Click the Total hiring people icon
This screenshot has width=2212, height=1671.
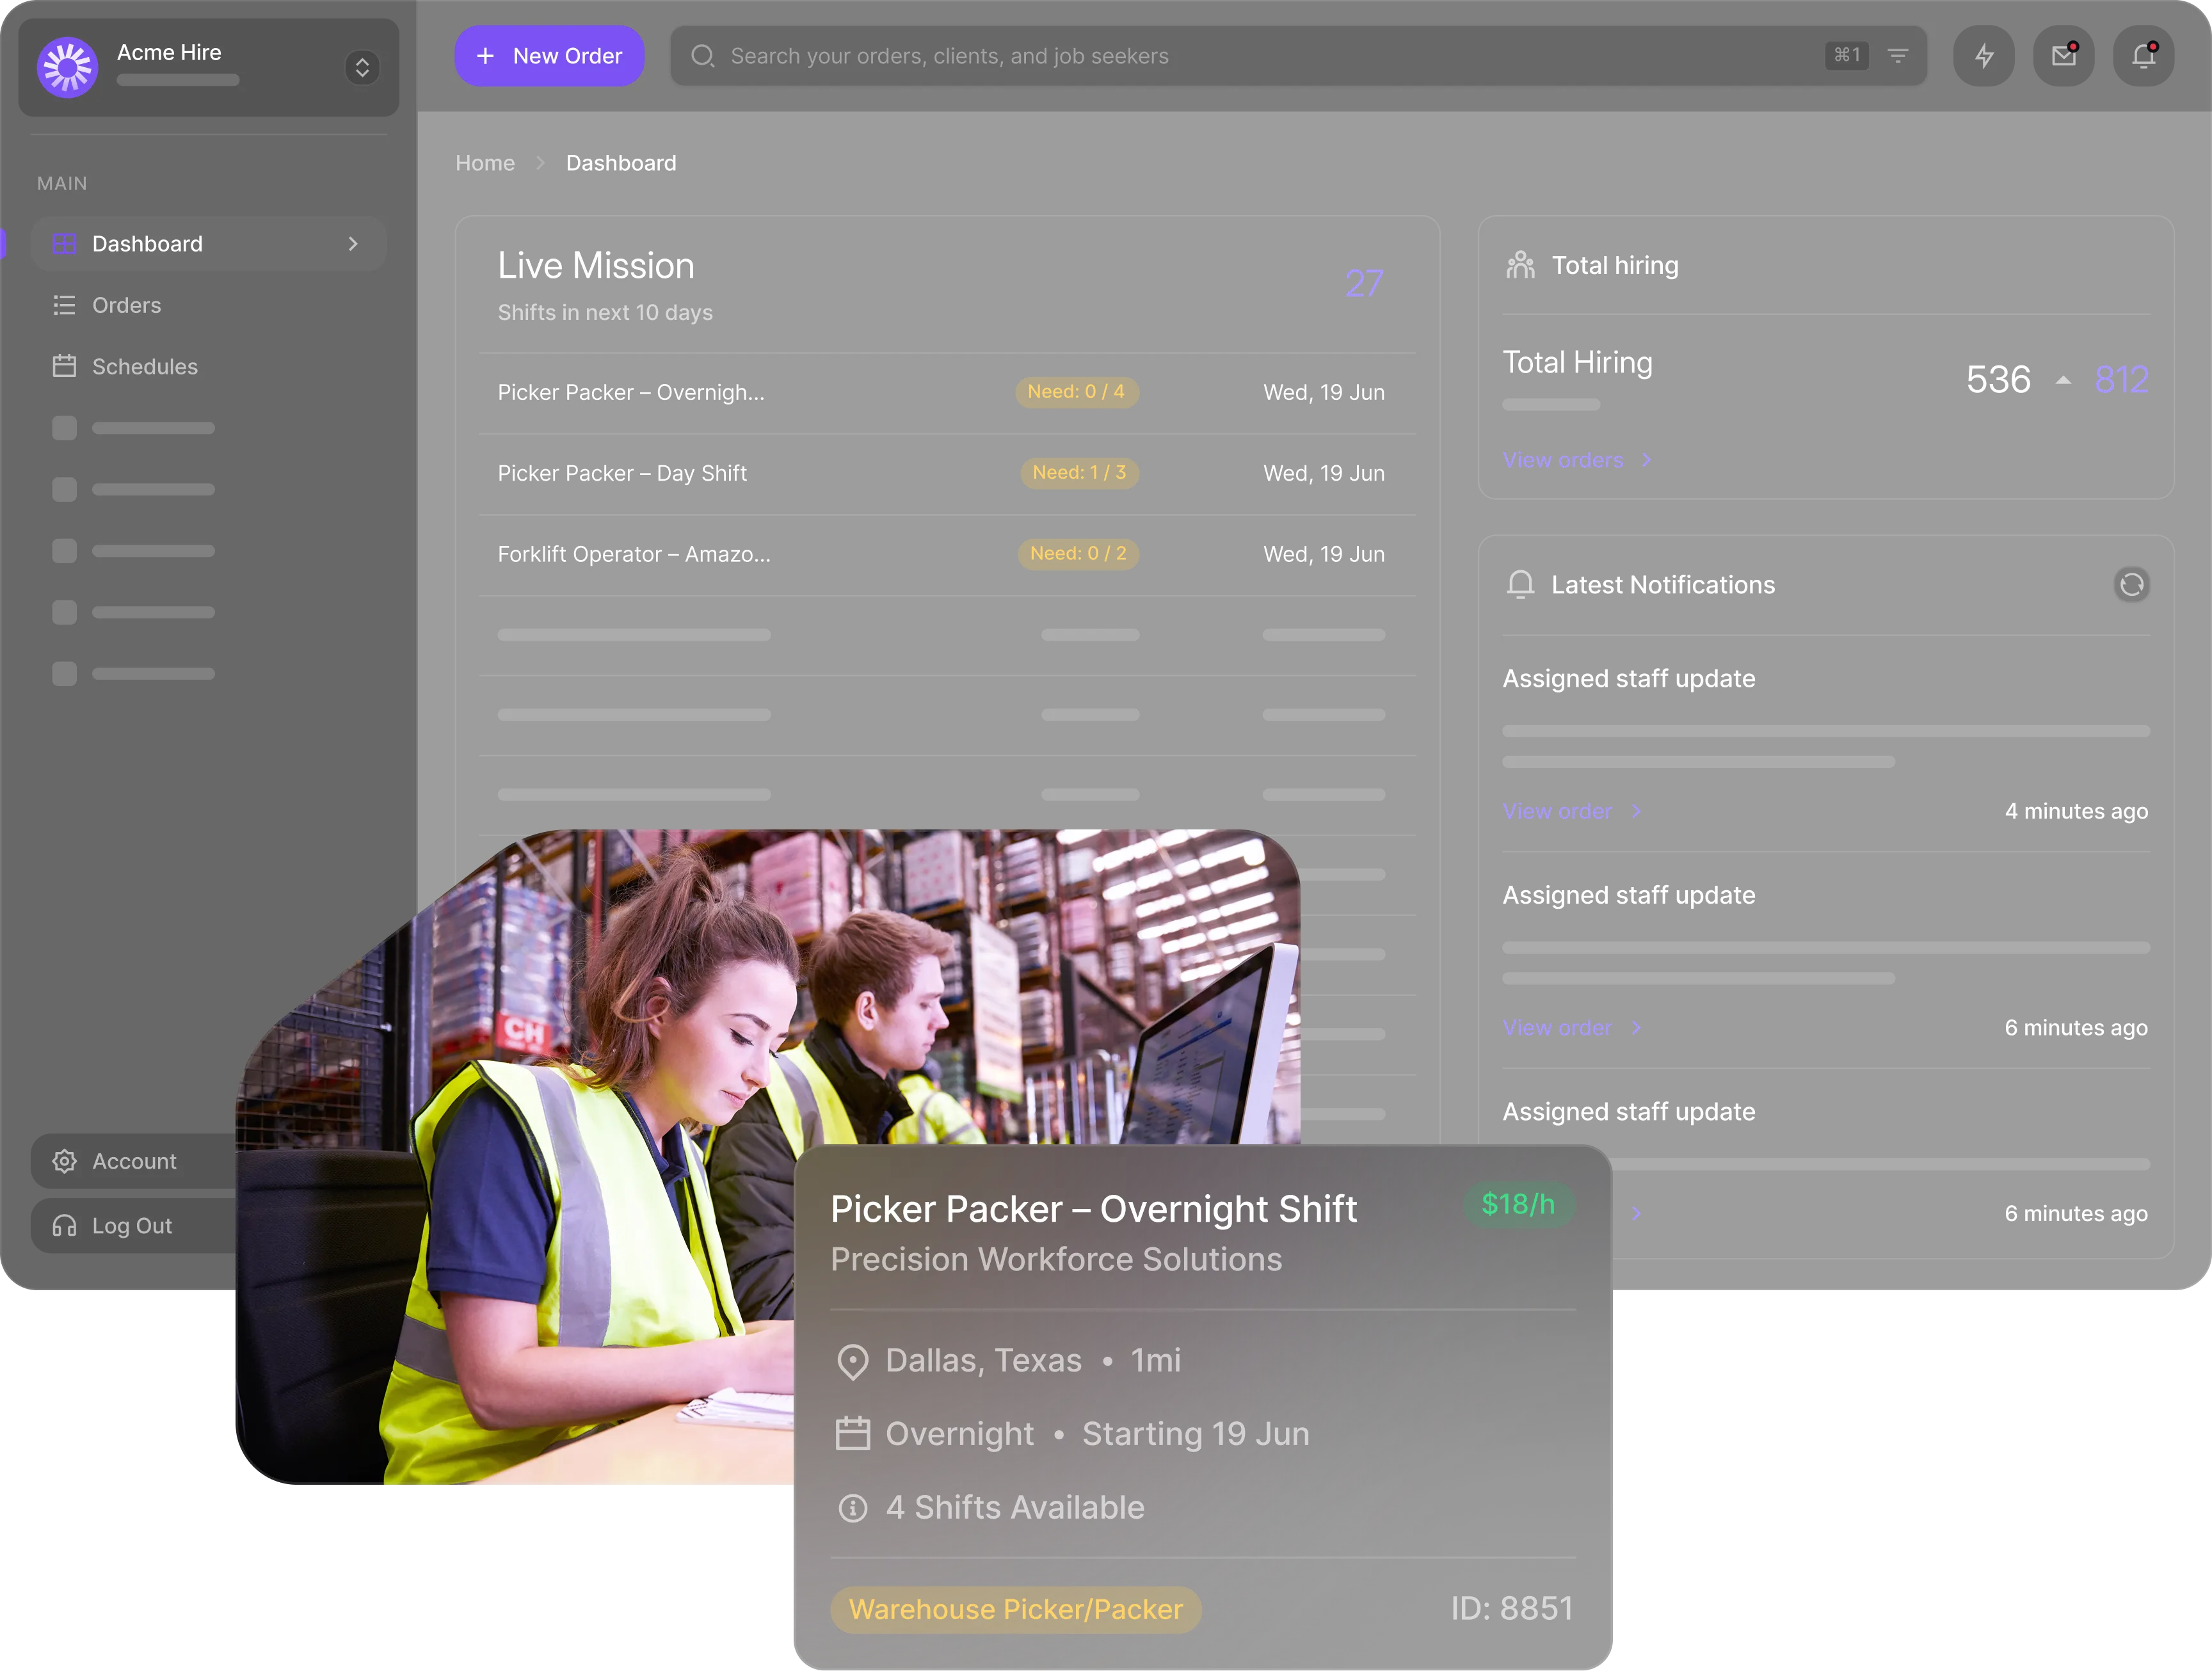[1520, 265]
